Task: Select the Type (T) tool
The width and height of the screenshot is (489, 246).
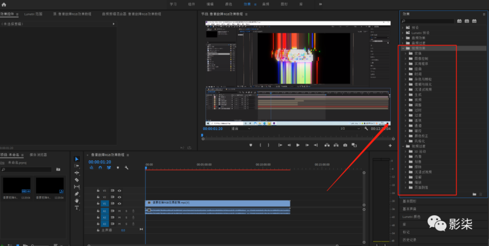Action: pos(77,207)
